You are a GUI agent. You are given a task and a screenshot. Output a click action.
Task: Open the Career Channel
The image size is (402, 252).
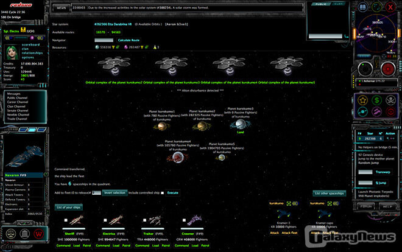click(18, 102)
